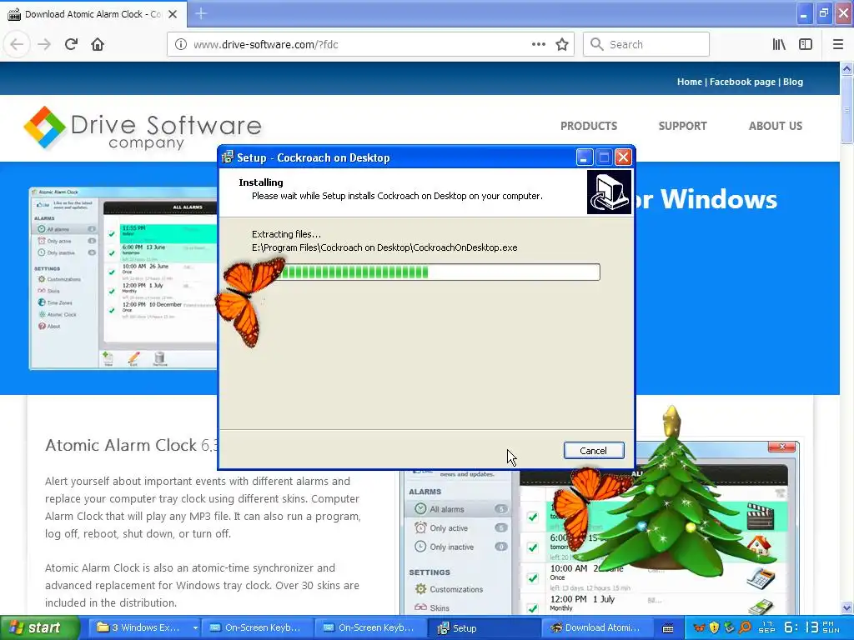This screenshot has width=854, height=640.
Task: Close the Download Atomic Alarm Clock tab
Action: 173,14
